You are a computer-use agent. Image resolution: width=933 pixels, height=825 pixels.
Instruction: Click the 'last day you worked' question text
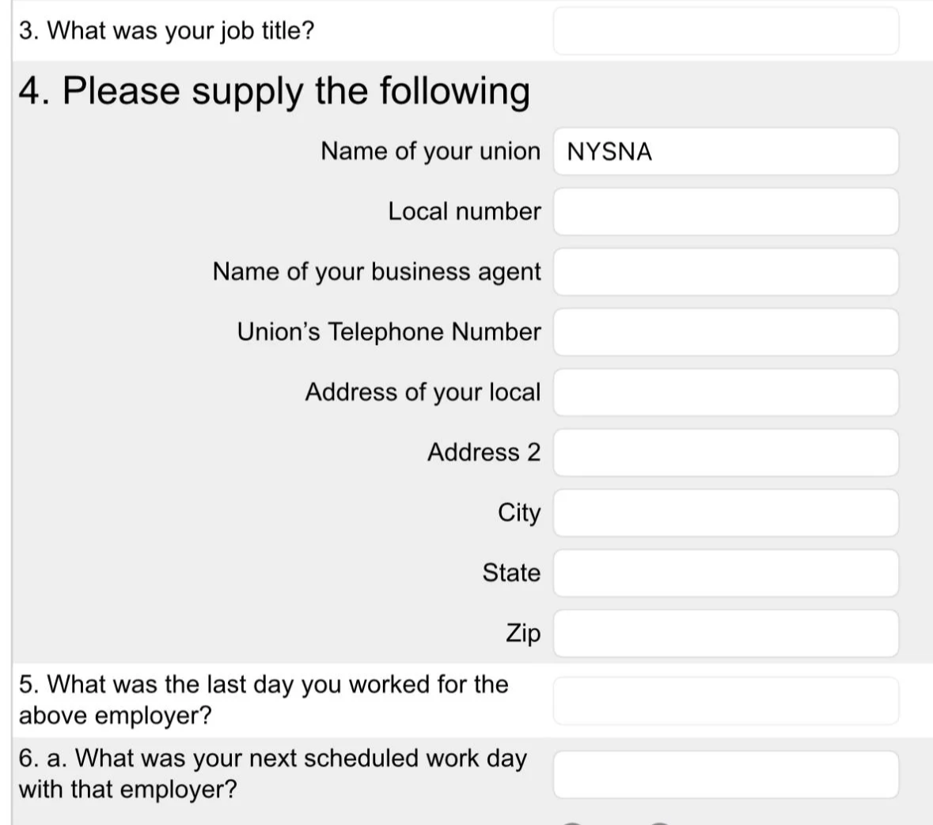pyautogui.click(x=263, y=699)
